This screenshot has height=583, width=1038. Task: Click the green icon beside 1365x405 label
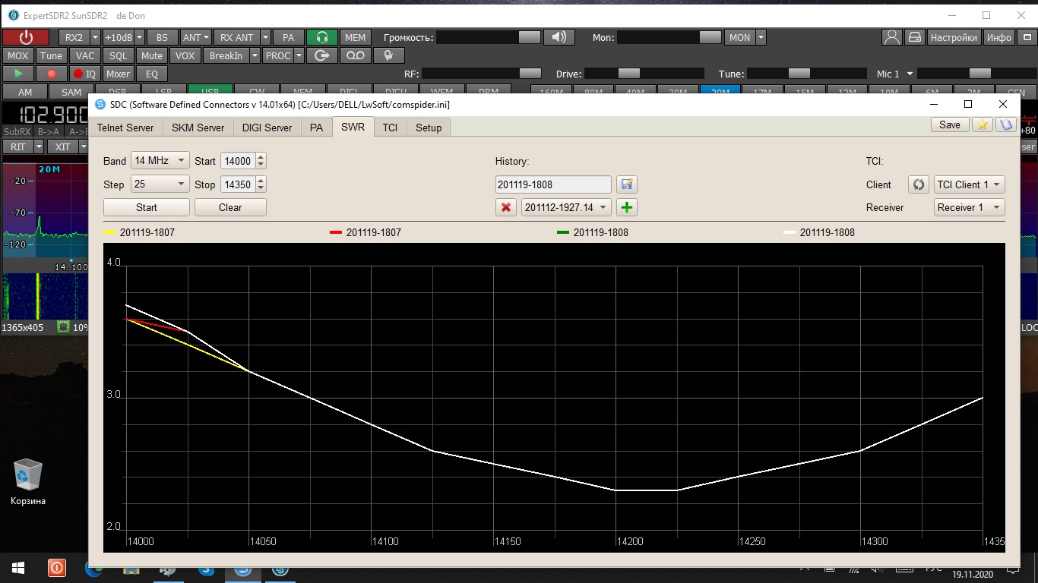[64, 327]
